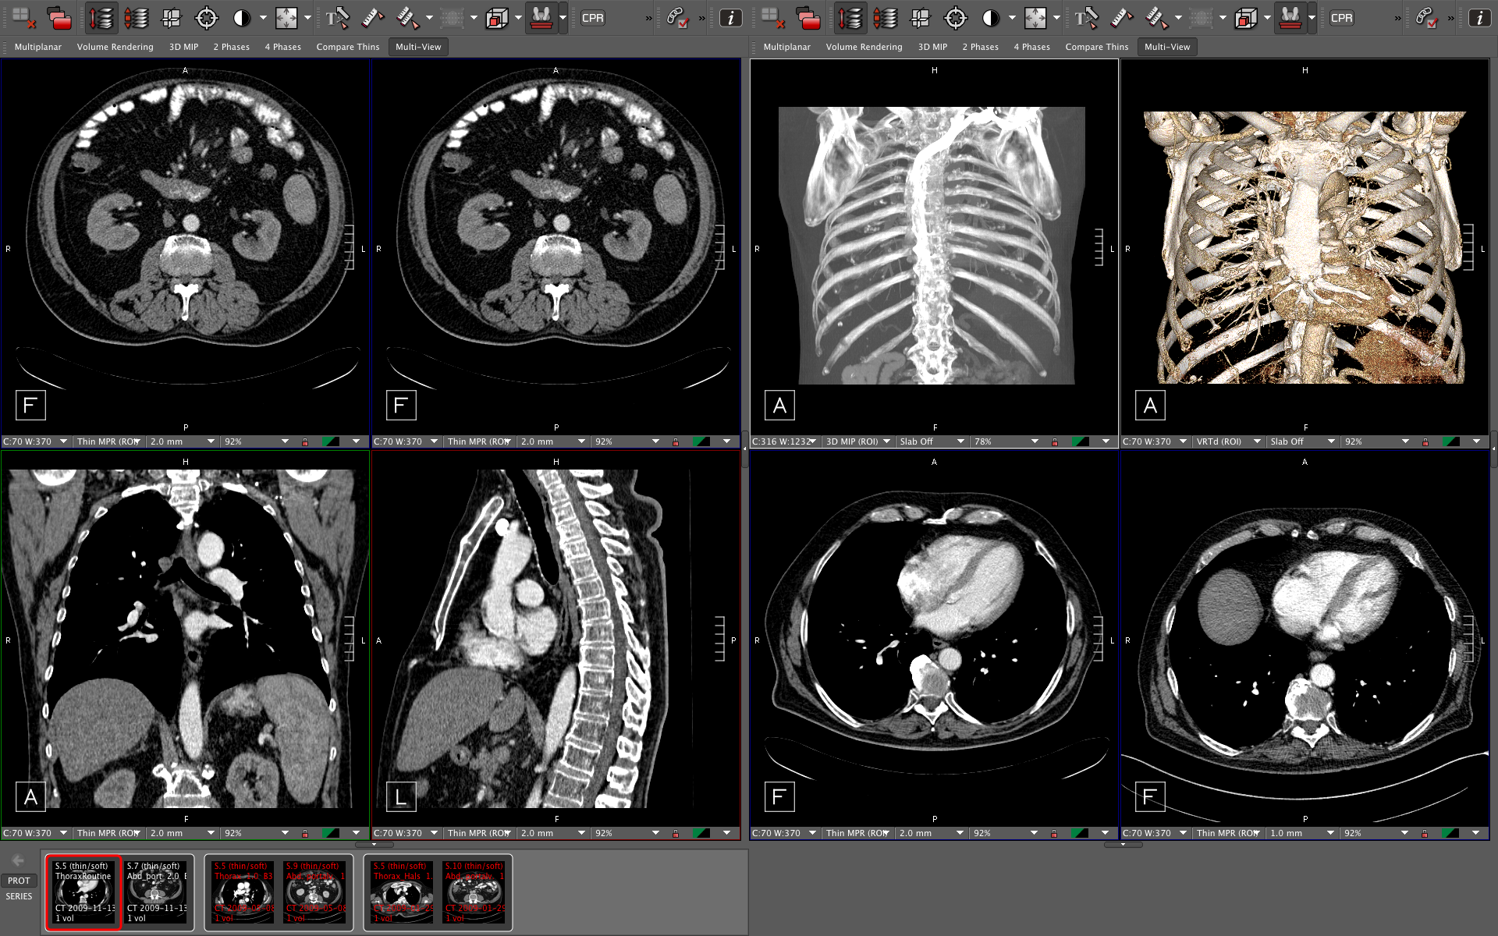Open the crosshair localizer tool
This screenshot has width=1498, height=936.
(206, 17)
